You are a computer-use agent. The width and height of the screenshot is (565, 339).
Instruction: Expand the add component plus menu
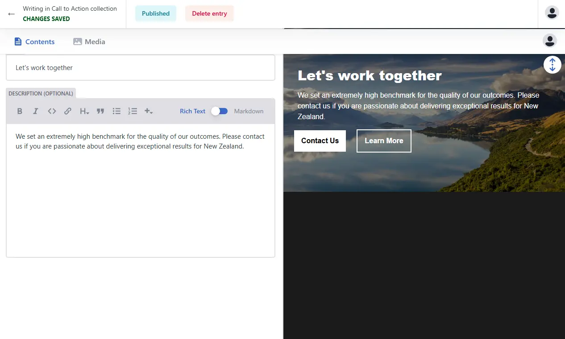pos(149,111)
